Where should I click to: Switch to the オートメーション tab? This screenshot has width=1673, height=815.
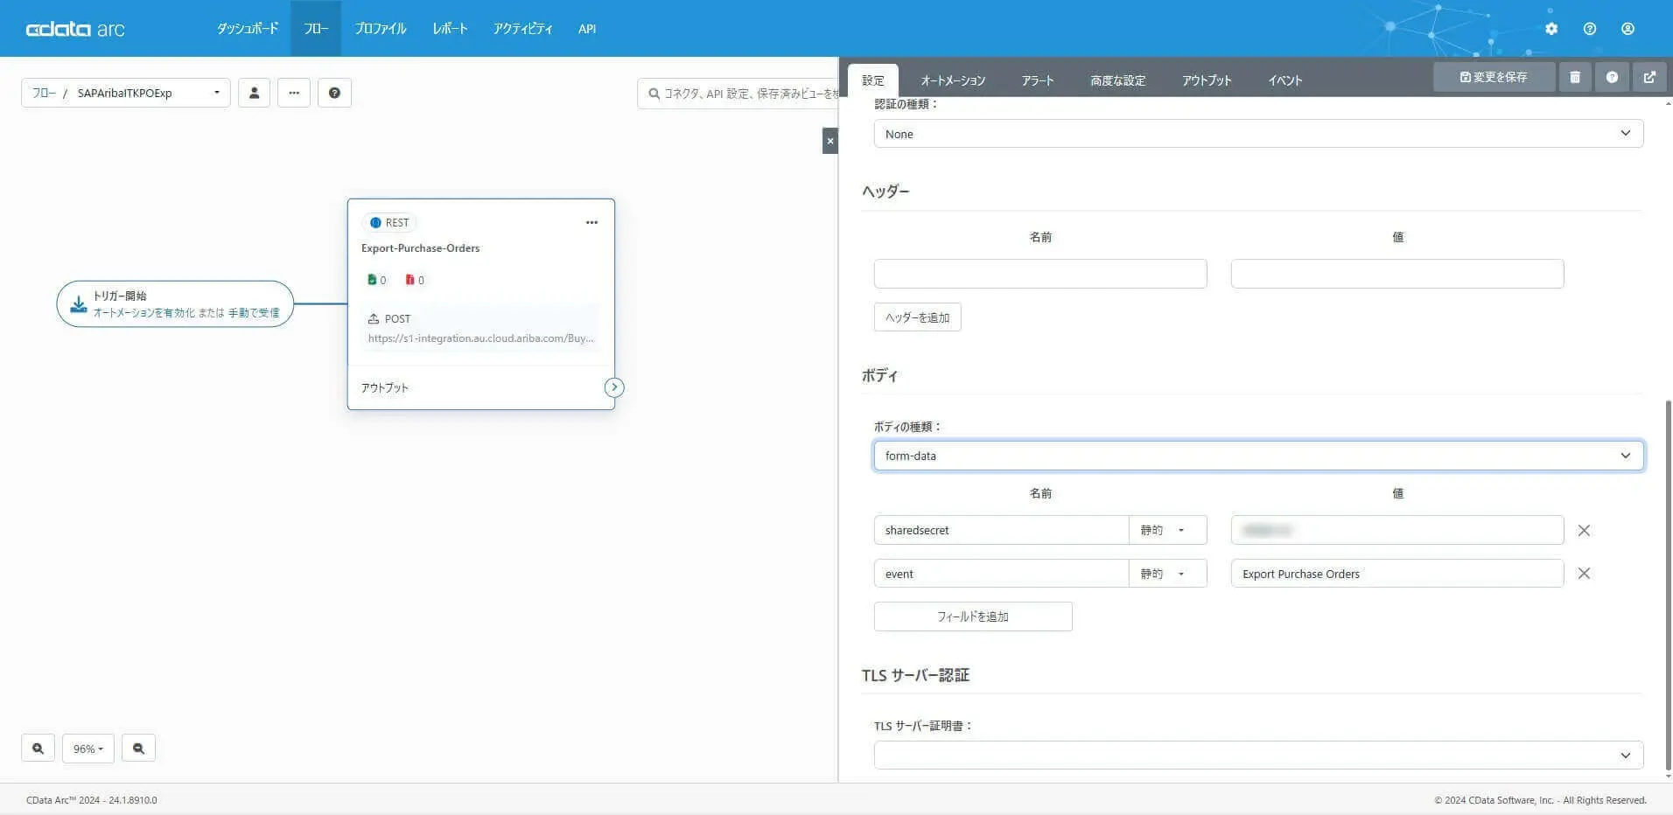pos(953,80)
